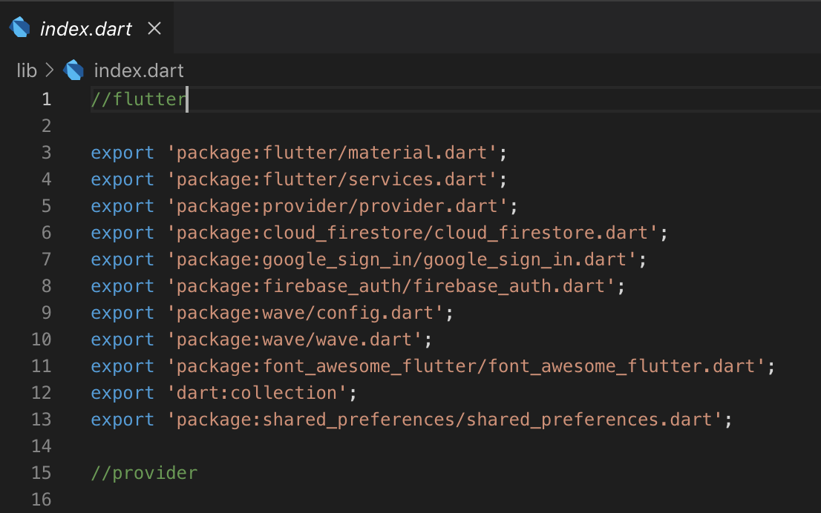Click the export keyword on line 3
The image size is (821, 513).
pos(122,152)
